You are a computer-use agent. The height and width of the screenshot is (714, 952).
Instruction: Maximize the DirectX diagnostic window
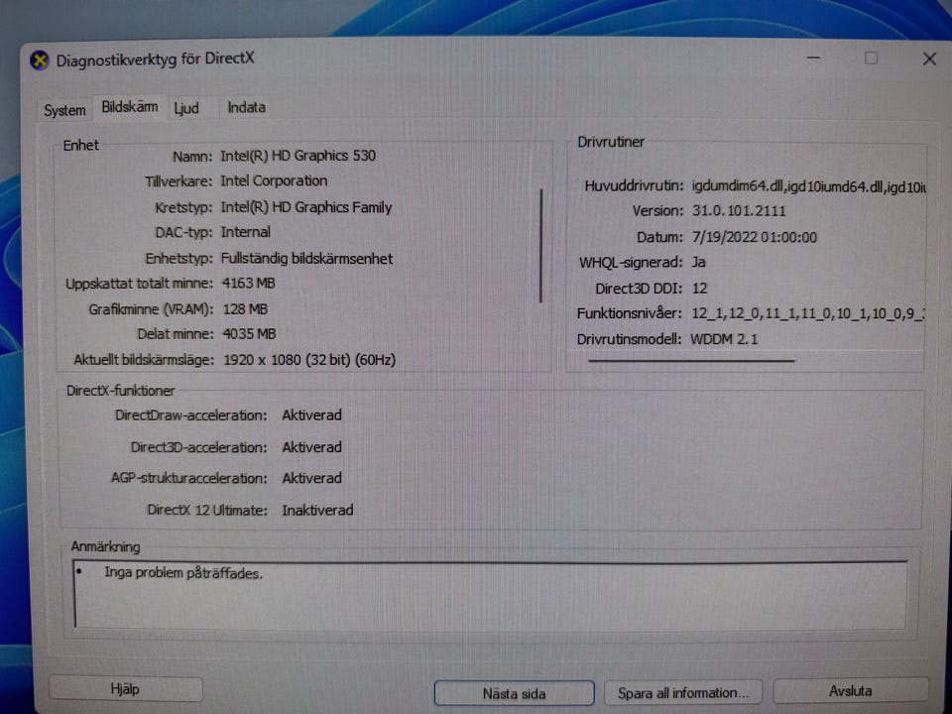pyautogui.click(x=872, y=59)
